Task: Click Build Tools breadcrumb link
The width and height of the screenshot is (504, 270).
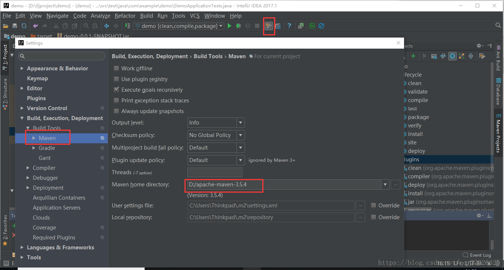Action: (x=208, y=56)
